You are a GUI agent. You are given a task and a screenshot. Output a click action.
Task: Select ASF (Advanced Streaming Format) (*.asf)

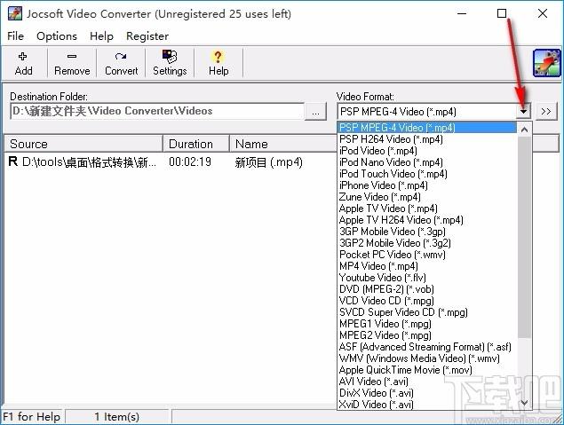point(427,347)
